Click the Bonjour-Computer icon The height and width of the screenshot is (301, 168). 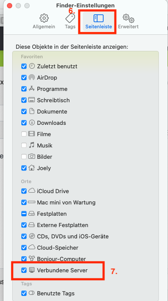[32, 258]
